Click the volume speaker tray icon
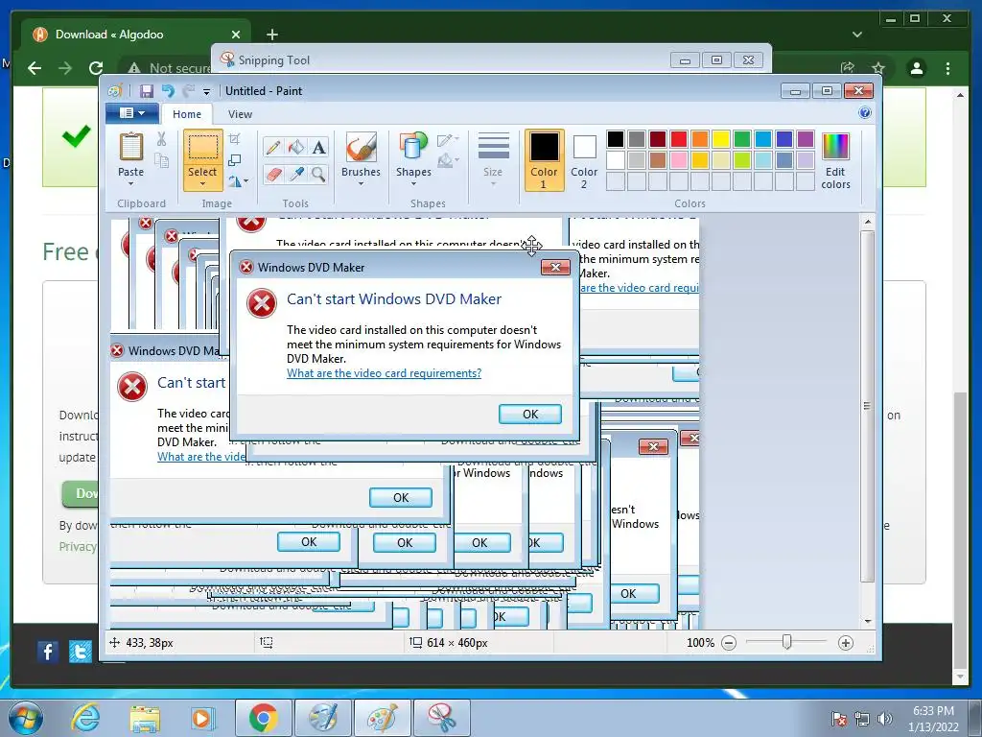Screen dimensions: 982x737 [884, 718]
